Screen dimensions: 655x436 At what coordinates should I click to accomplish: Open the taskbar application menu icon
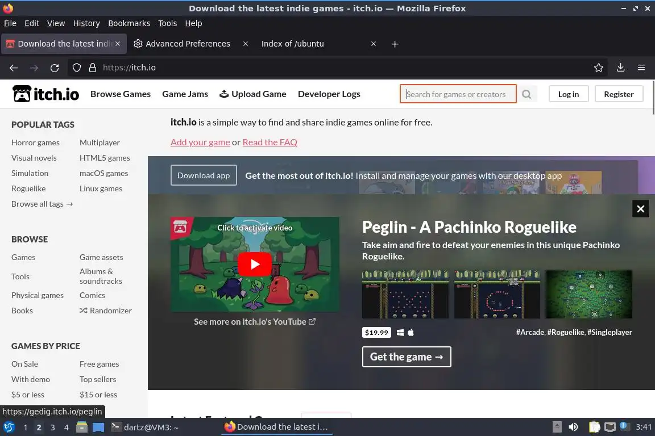(x=9, y=427)
